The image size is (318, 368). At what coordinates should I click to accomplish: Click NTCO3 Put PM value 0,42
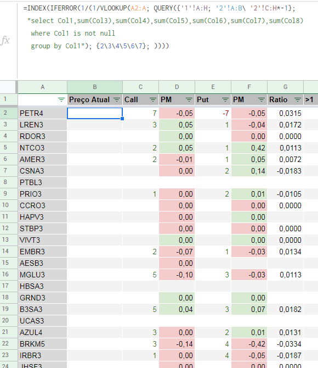click(x=249, y=148)
